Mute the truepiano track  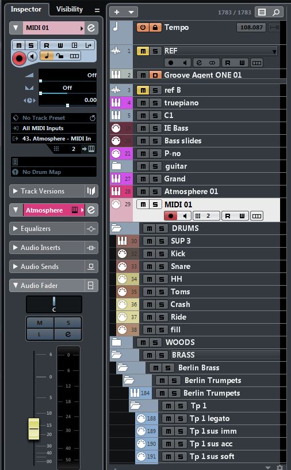143,103
